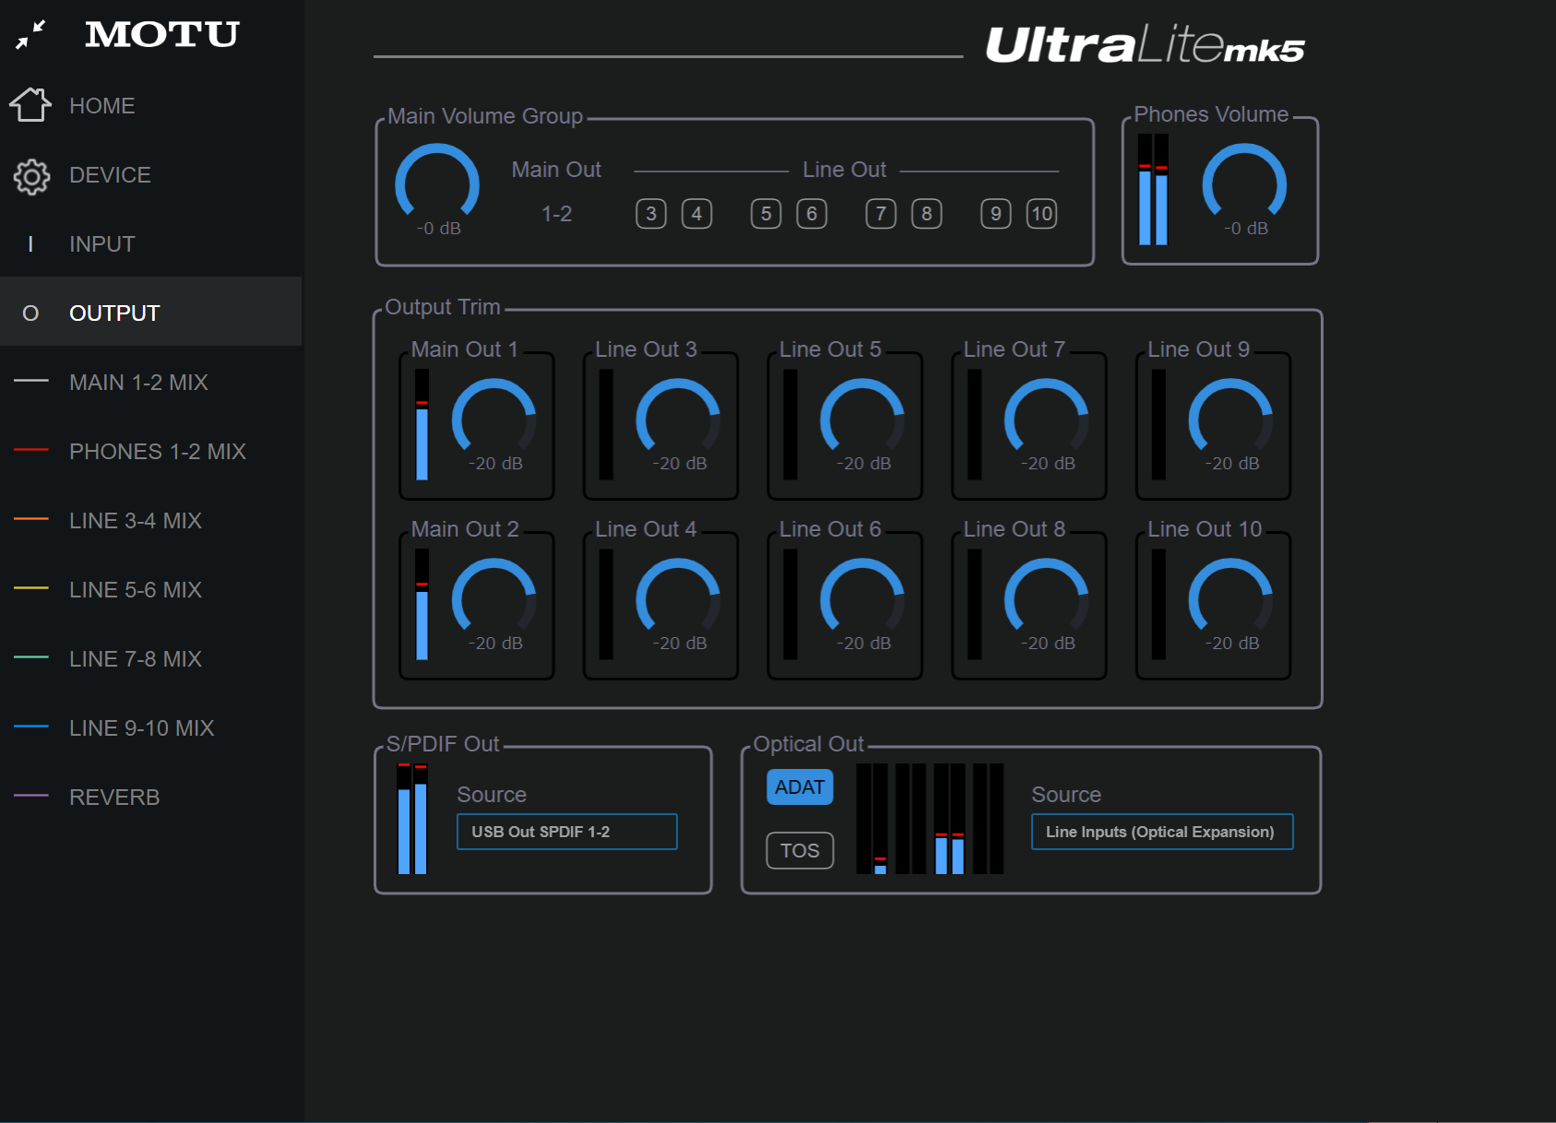This screenshot has width=1556, height=1123.
Task: Select TOS optical output mode
Action: 800,850
